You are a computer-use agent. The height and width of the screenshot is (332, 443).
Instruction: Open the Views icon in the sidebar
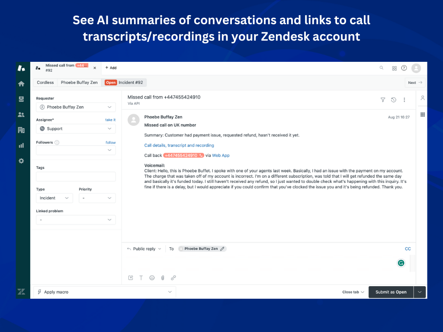point(21,99)
